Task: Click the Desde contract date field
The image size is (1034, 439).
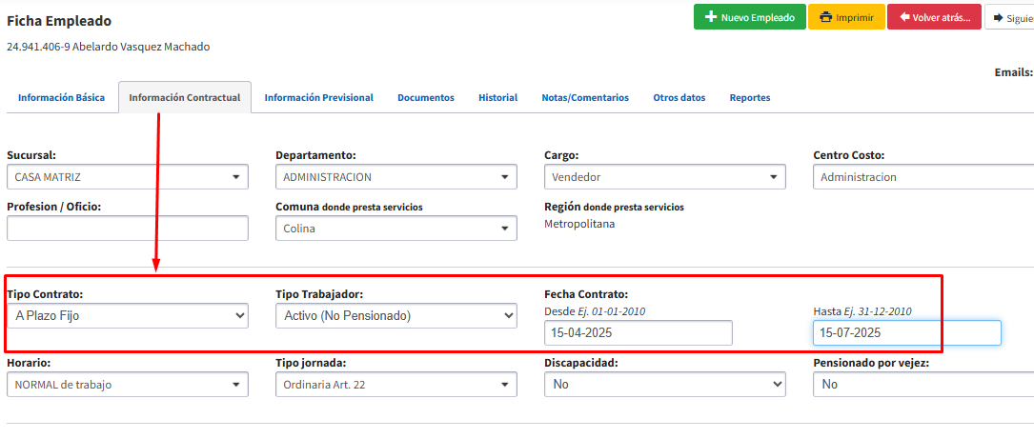Action: (x=639, y=333)
